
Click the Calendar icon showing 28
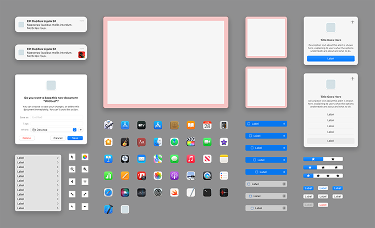coord(207,126)
